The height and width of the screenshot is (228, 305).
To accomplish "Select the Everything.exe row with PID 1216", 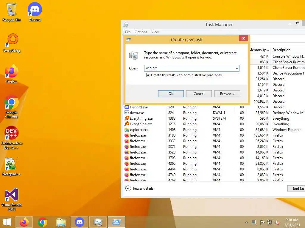I will coord(214,124).
